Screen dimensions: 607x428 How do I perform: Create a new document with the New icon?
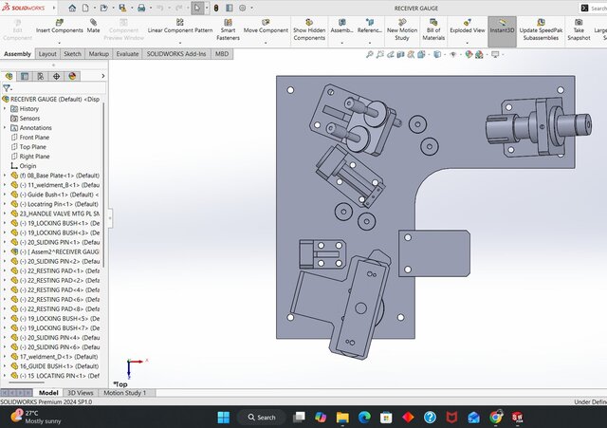[x=85, y=8]
